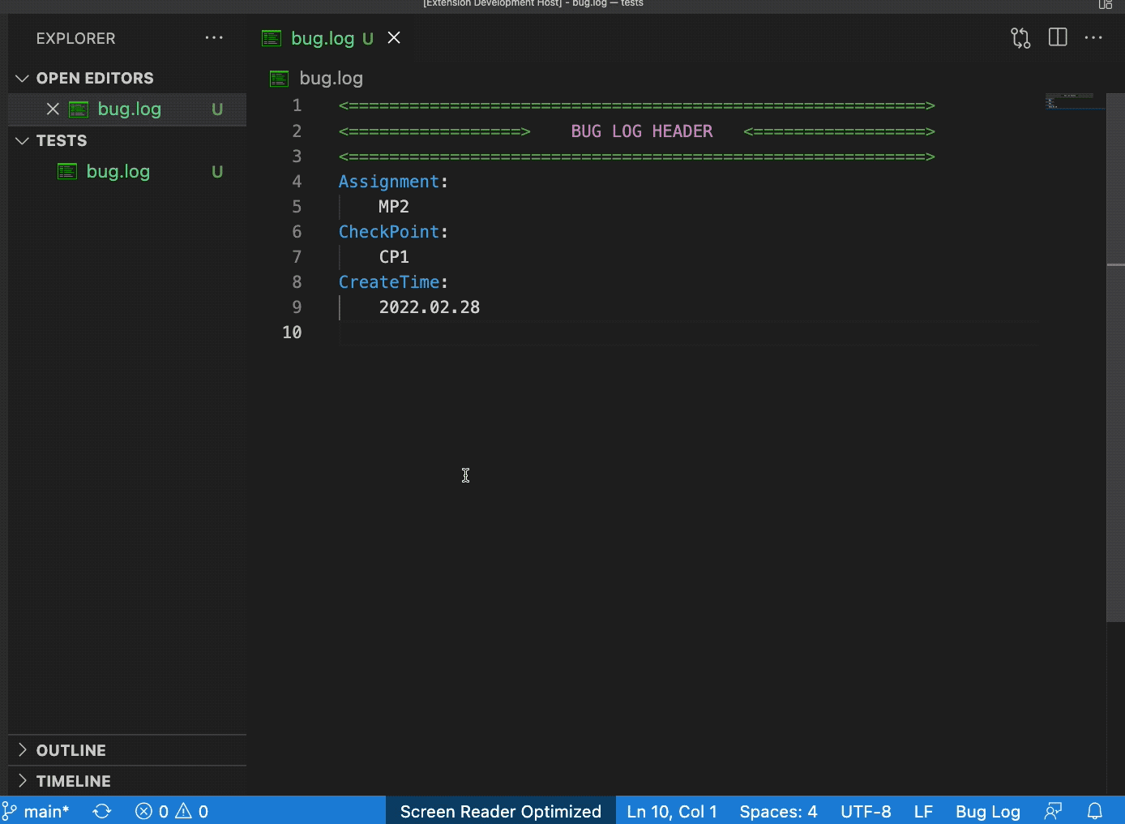Click the Explorer panel title
Image resolution: width=1125 pixels, height=824 pixels.
point(75,38)
